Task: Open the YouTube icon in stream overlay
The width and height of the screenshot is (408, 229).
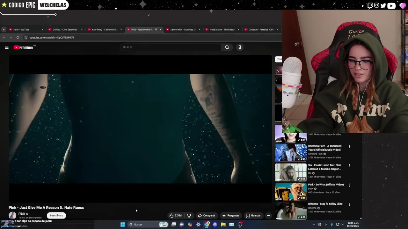Action: (x=391, y=5)
